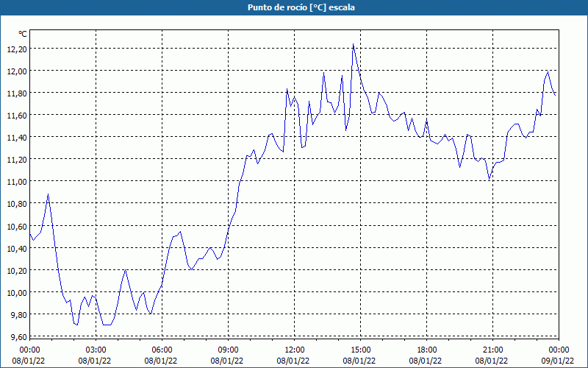This screenshot has width=588, height=368.
Task: Click the 12,00 y-axis label
Action: point(16,71)
